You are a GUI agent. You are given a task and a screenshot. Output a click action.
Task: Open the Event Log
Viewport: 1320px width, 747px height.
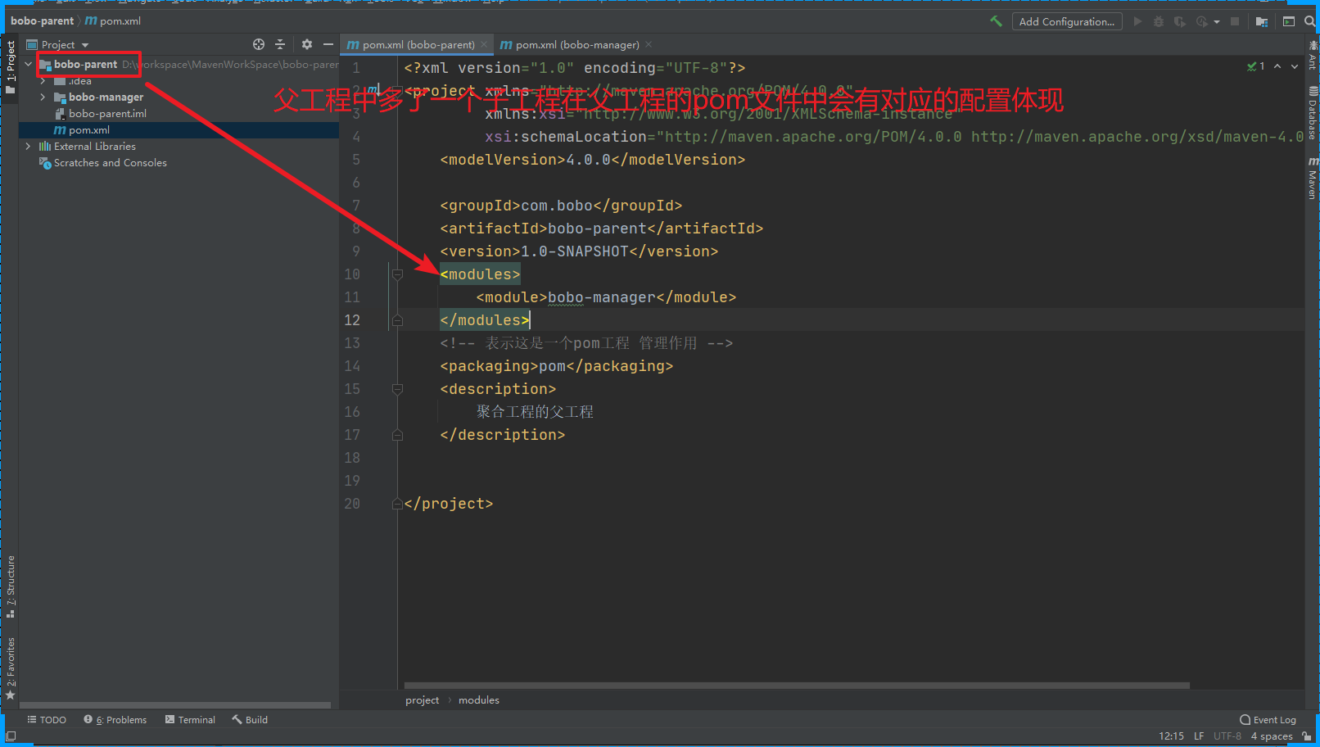coord(1268,720)
